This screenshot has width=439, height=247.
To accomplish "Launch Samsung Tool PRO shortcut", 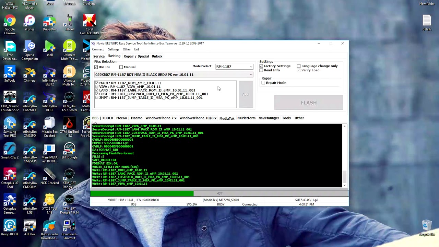I will coord(10,127).
